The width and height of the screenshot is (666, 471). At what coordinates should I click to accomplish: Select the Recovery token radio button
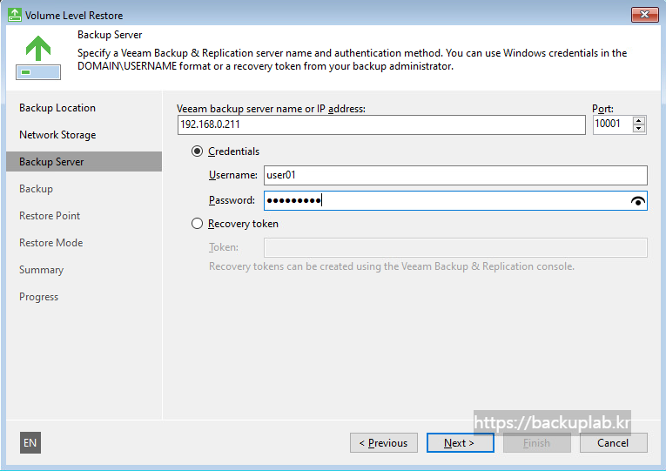pyautogui.click(x=197, y=224)
